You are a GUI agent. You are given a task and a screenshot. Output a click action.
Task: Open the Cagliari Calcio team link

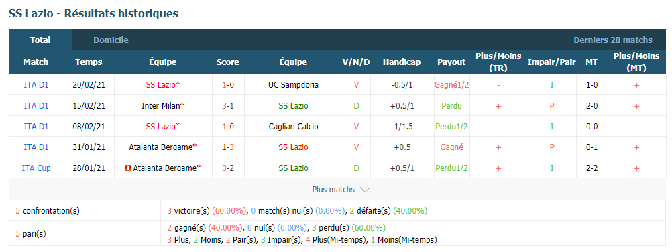(293, 127)
